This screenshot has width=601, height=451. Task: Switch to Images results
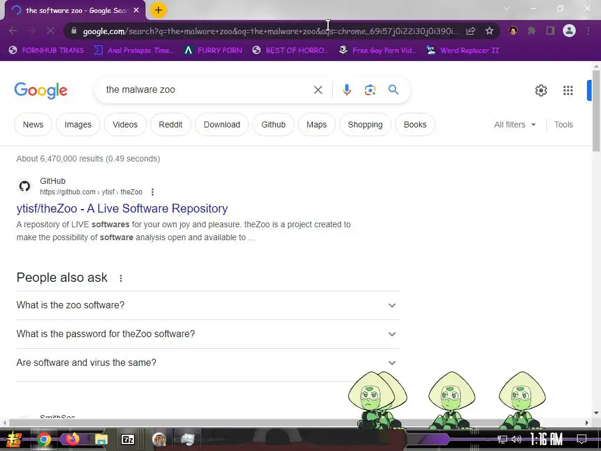coord(78,124)
